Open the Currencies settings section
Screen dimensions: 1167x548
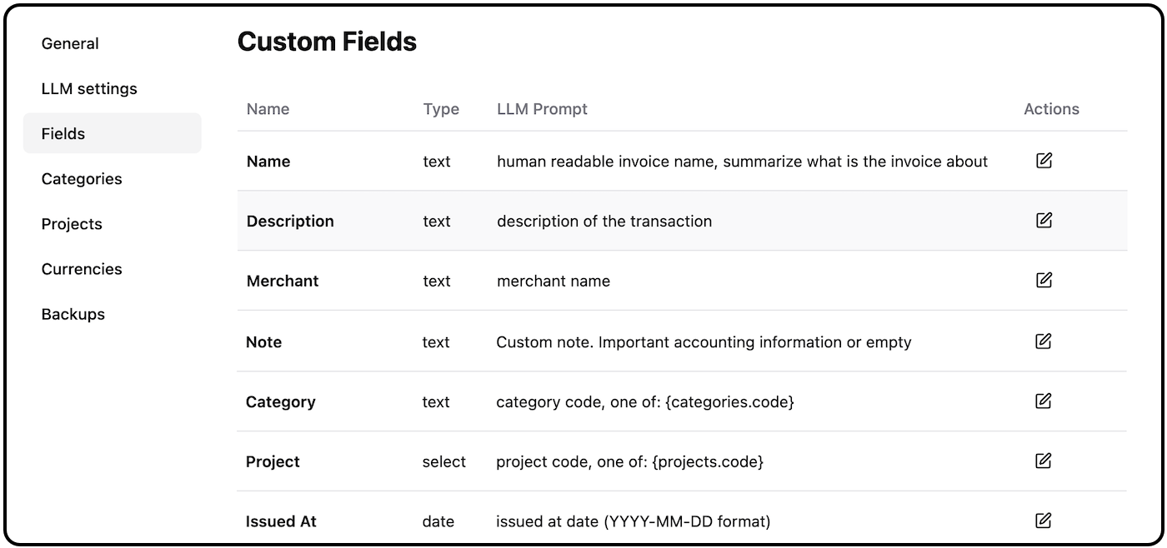82,269
